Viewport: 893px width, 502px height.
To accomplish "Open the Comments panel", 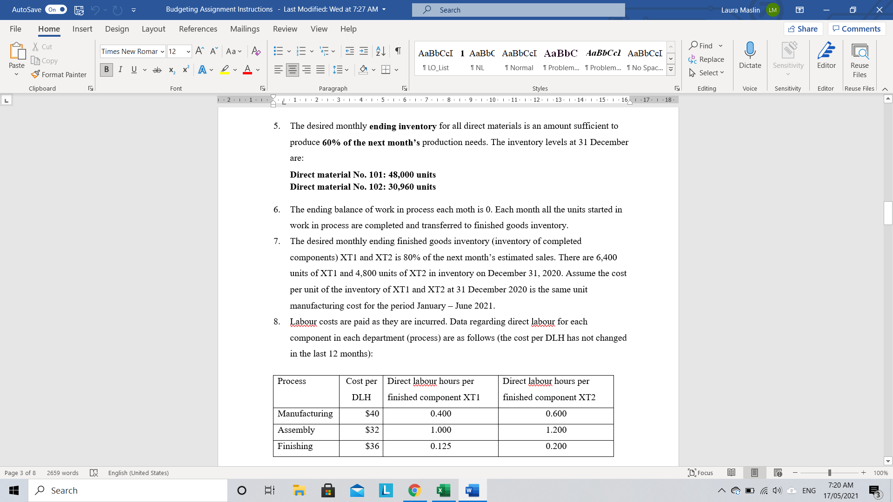I will click(856, 28).
